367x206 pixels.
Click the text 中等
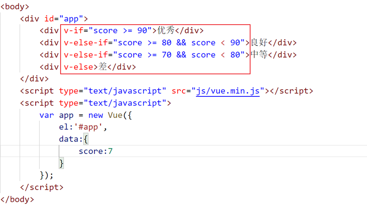pos(259,55)
